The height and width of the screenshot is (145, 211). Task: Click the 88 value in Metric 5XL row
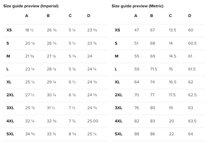pyautogui.click(x=137, y=134)
